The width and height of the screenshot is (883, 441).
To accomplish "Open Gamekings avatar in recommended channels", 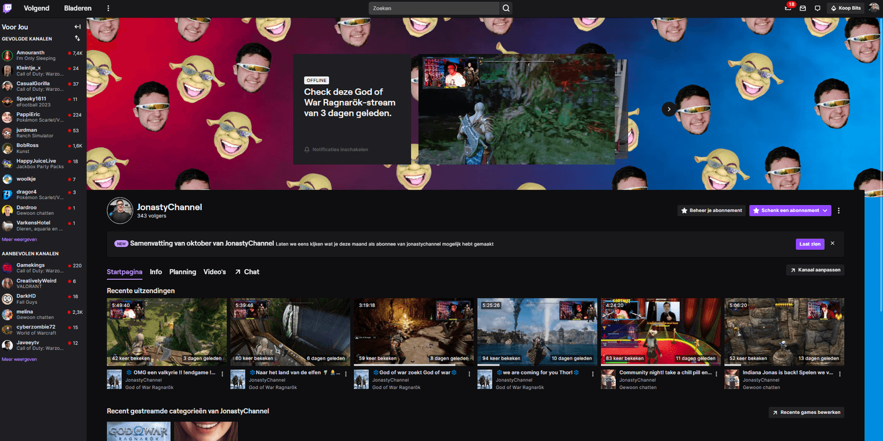I will pyautogui.click(x=8, y=268).
